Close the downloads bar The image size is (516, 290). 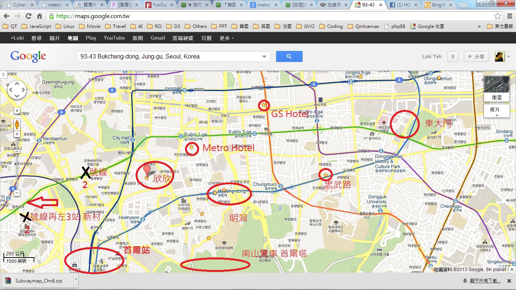[x=510, y=281]
